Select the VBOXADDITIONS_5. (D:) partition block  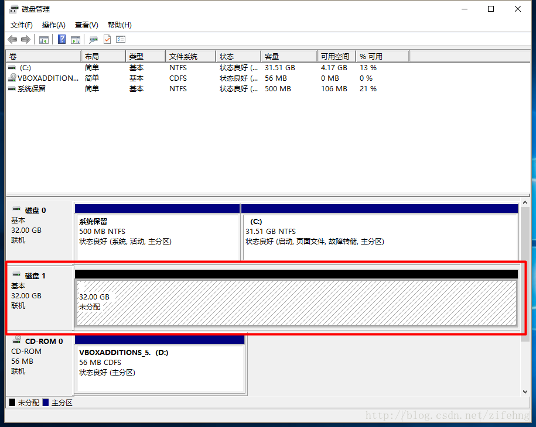(x=160, y=364)
